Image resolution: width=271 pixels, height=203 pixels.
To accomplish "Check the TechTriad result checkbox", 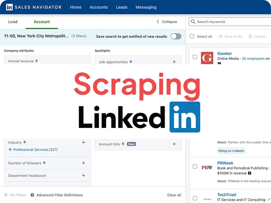I will click(195, 198).
